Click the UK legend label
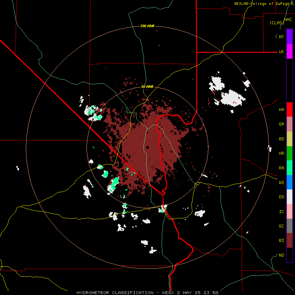The image size is (295, 295). 282,52
